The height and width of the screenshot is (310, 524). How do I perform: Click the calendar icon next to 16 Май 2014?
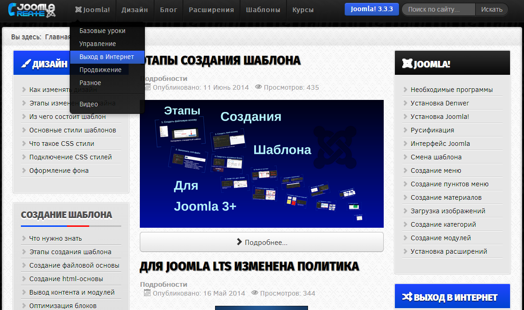pos(147,293)
